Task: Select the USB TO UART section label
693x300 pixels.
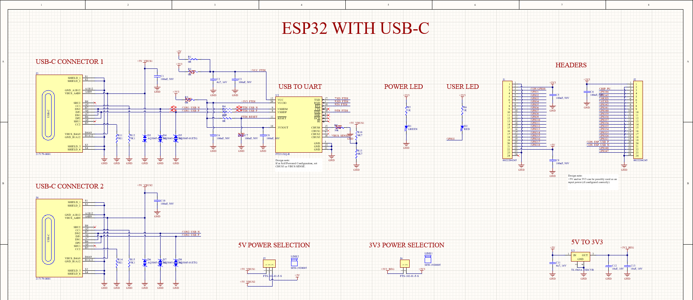Action: point(300,87)
